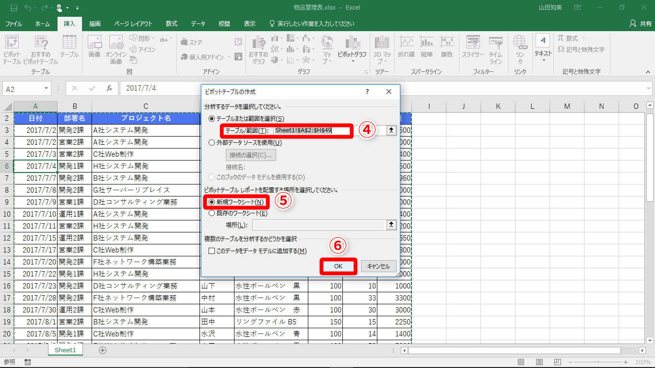Screen dimensions: 655x368
Task: Select the Sheet1 sheet tab
Action: [65, 350]
